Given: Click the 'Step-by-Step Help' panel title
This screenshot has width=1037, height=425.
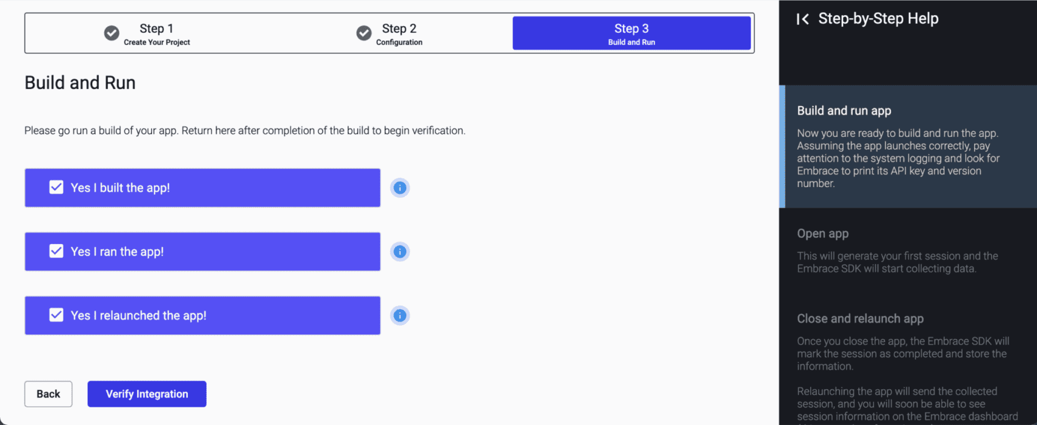Looking at the screenshot, I should click(x=878, y=19).
